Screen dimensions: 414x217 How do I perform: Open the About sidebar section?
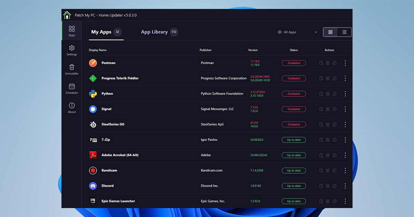click(x=72, y=107)
